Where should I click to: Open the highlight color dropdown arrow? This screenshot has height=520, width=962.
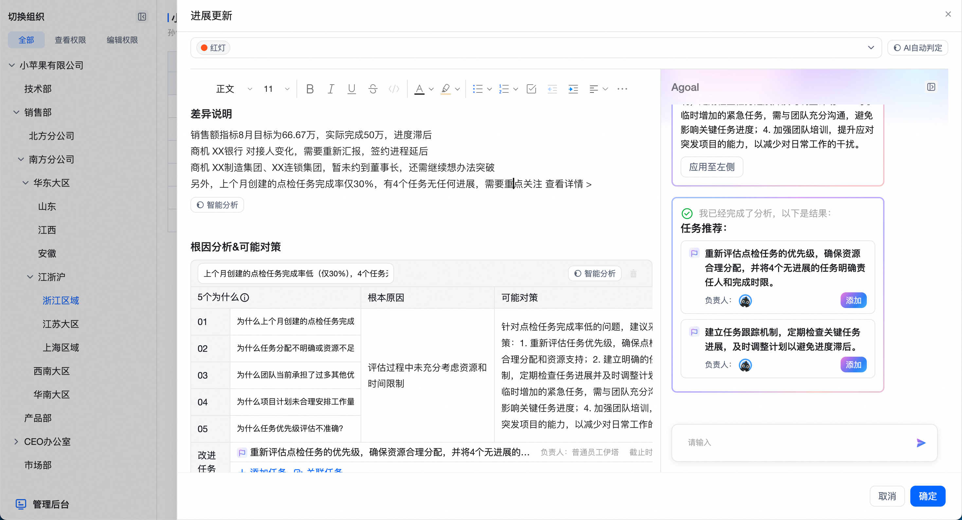point(457,89)
